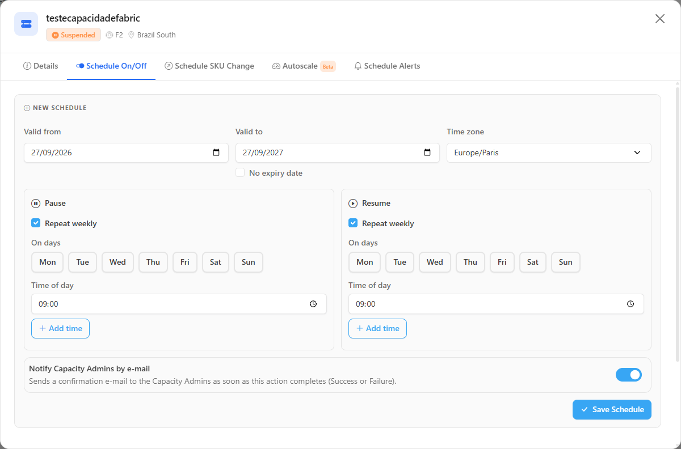
Task: Toggle Notify Capacity Admins by e-mail switch
Action: 629,375
